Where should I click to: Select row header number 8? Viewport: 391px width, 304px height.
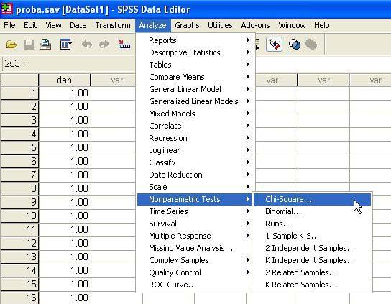19,188
